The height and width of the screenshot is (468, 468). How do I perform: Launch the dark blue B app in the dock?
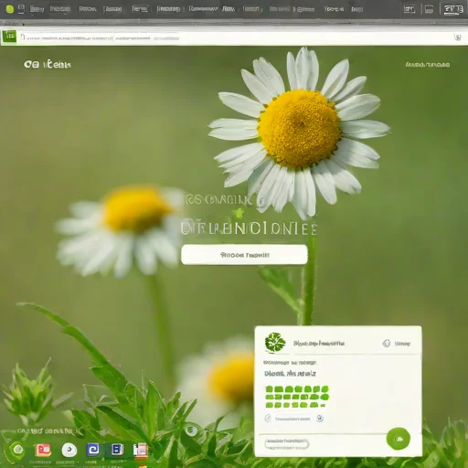pyautogui.click(x=117, y=450)
